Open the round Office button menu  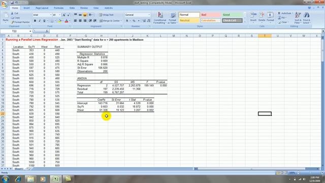click(x=4, y=4)
